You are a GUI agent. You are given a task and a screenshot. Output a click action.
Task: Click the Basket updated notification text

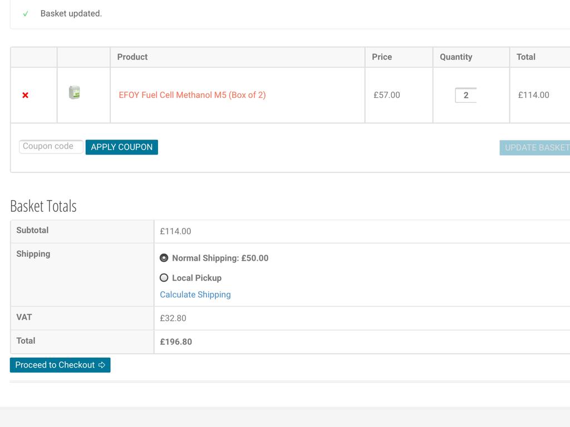[71, 13]
